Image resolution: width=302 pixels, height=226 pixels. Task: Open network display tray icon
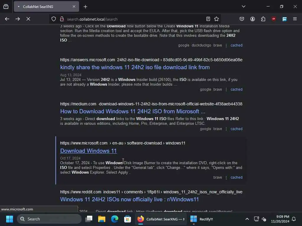(x=256, y=219)
